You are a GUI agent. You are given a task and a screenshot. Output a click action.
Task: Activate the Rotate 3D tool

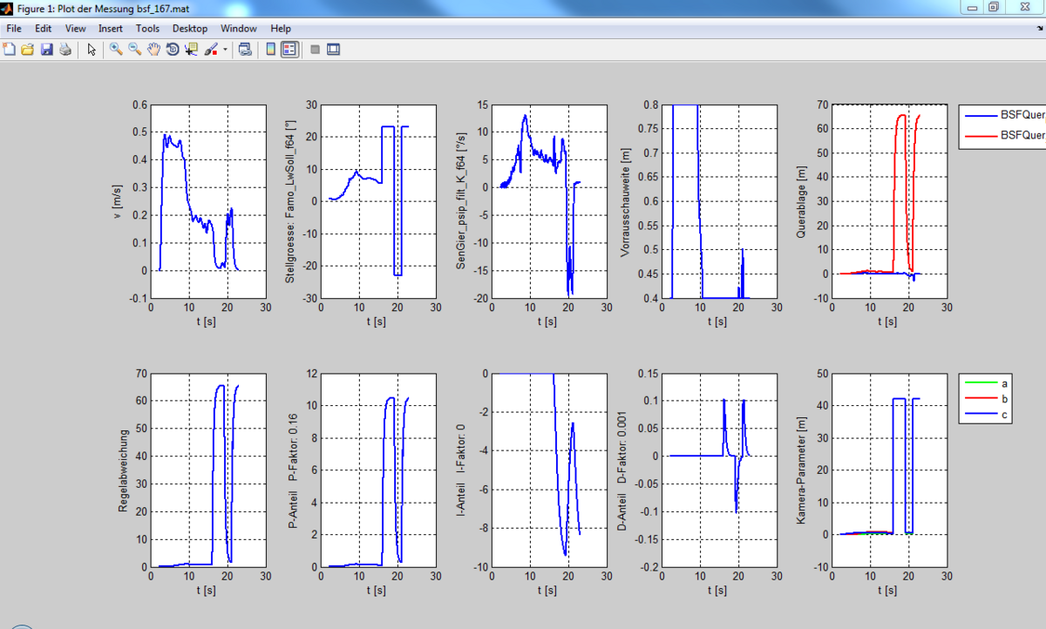(x=173, y=50)
